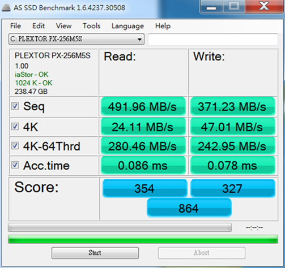Open the View menu
Screen dimensions: 285x268
click(63, 26)
